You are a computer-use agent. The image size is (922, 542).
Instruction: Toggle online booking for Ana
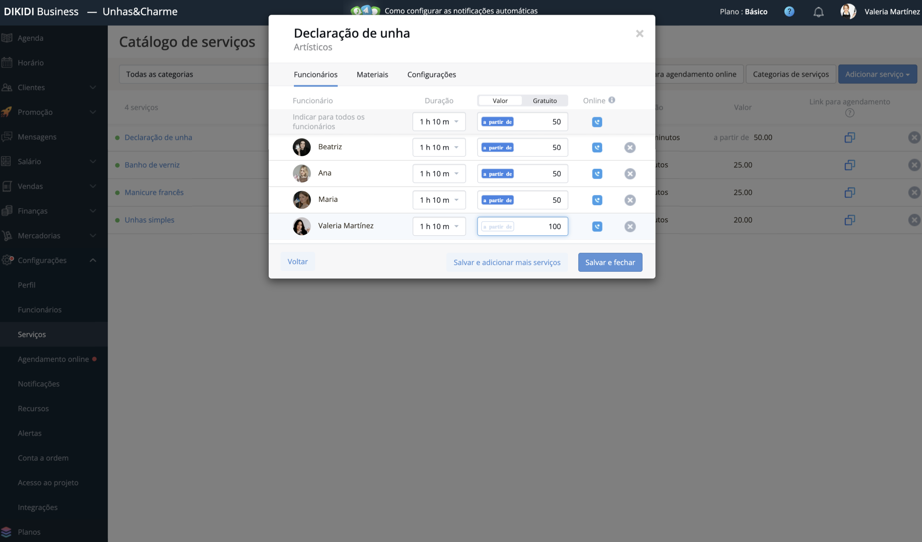(x=597, y=174)
